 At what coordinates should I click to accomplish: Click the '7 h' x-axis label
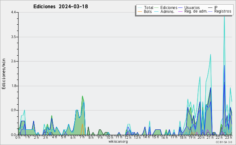[82, 137]
